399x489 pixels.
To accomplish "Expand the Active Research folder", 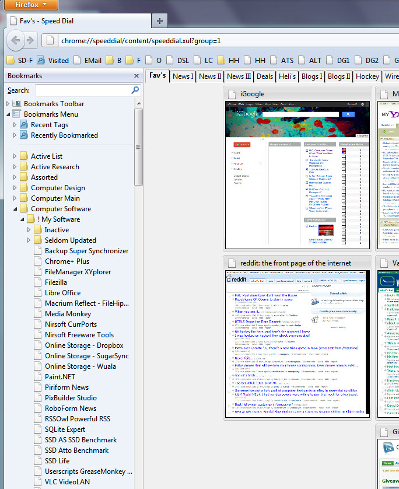I will (x=16, y=167).
